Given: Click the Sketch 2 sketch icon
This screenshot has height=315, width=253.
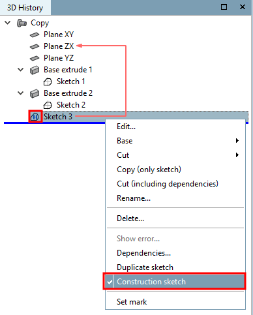Looking at the screenshot, I should click(x=48, y=105).
